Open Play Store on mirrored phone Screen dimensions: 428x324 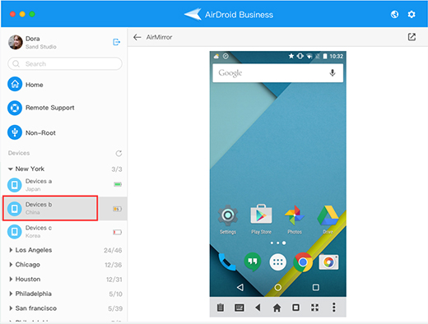[261, 220]
